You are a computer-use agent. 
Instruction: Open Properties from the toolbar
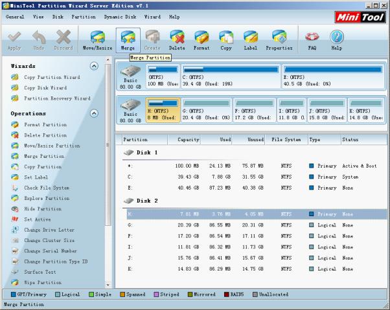tap(279, 40)
